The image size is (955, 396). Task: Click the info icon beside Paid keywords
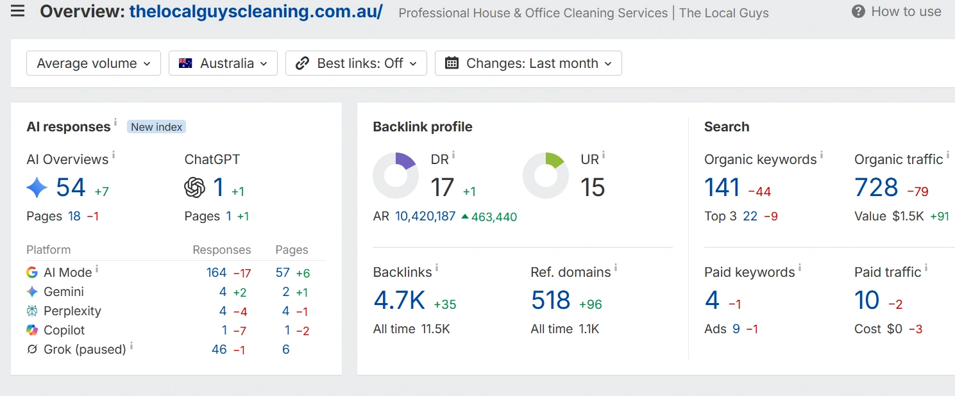tap(800, 267)
